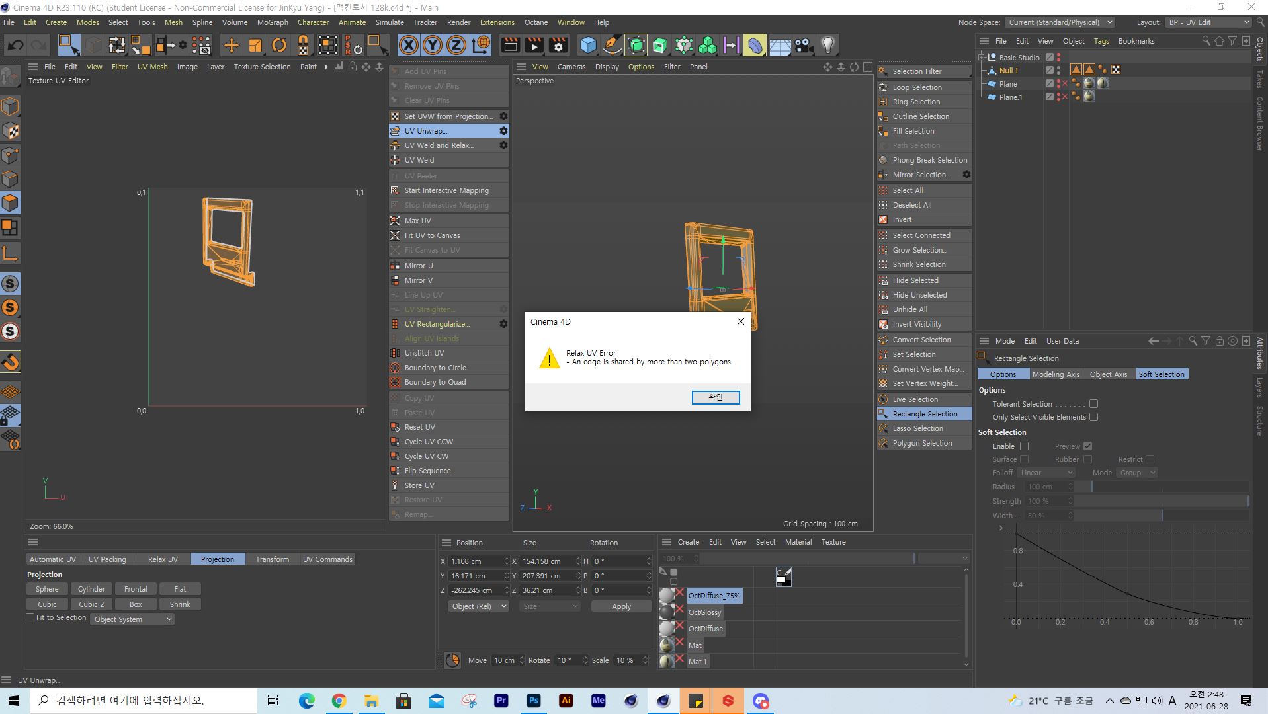Open UV Rectangularize settings gear
Image resolution: width=1268 pixels, height=714 pixels.
[x=503, y=324]
